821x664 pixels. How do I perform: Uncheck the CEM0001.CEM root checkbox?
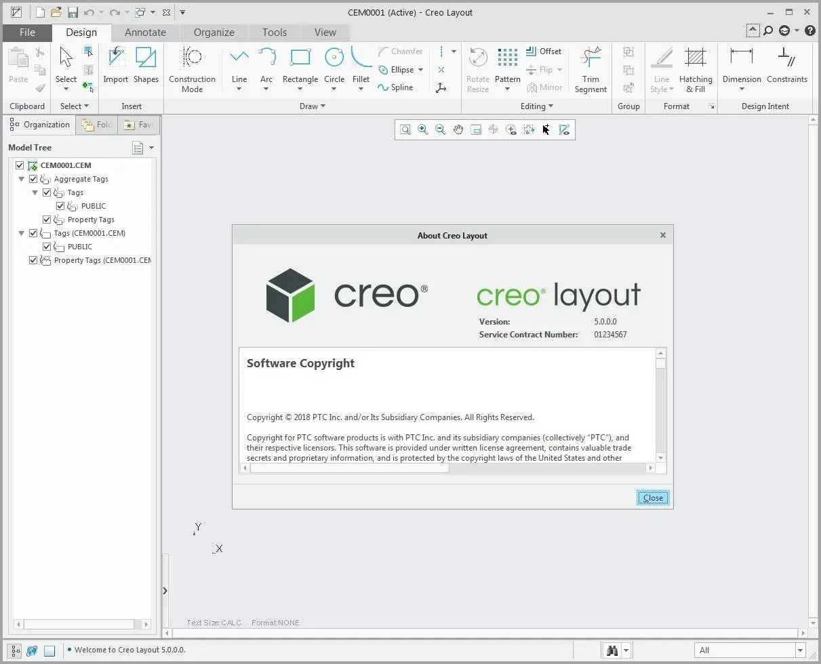(20, 165)
